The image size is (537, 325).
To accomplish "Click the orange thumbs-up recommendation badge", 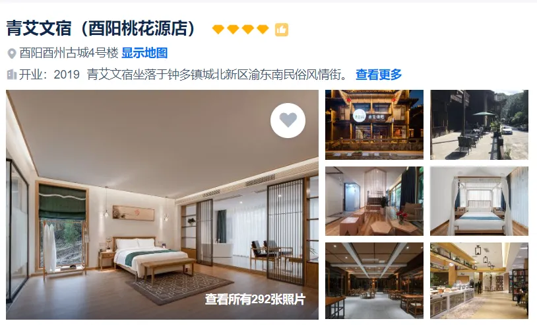I will tap(282, 30).
